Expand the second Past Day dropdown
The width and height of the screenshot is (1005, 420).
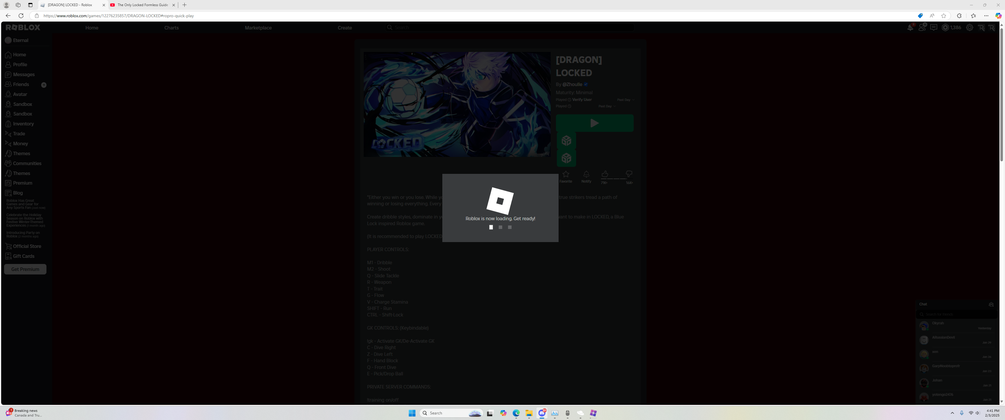click(x=607, y=106)
